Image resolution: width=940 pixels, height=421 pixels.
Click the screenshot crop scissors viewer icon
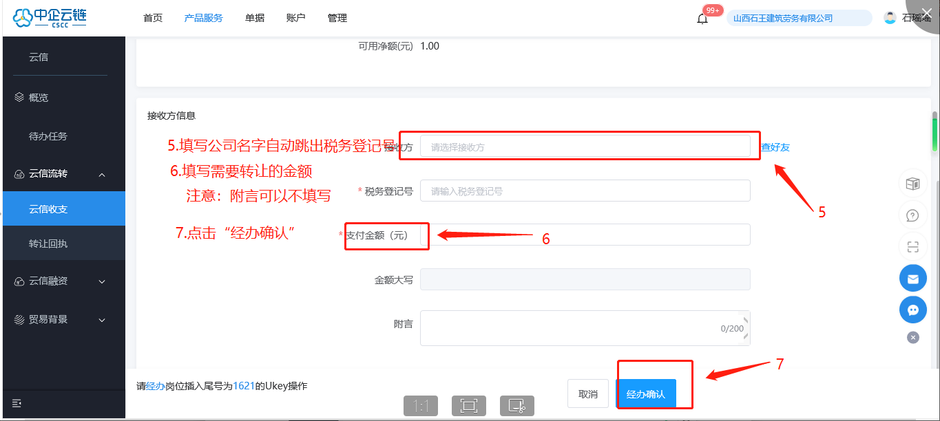click(x=516, y=406)
